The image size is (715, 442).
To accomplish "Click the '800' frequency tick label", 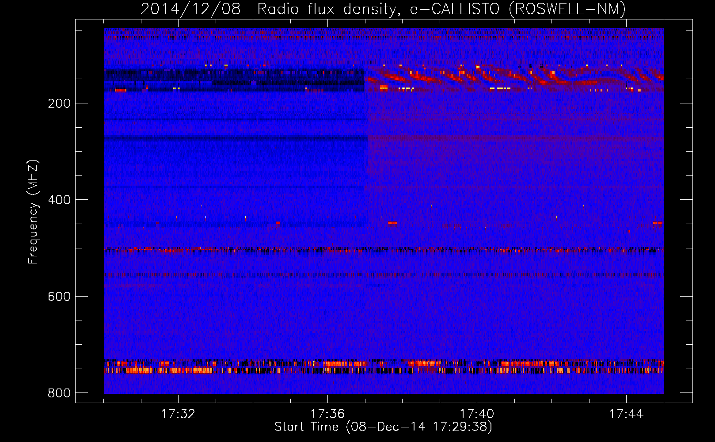I will [59, 393].
